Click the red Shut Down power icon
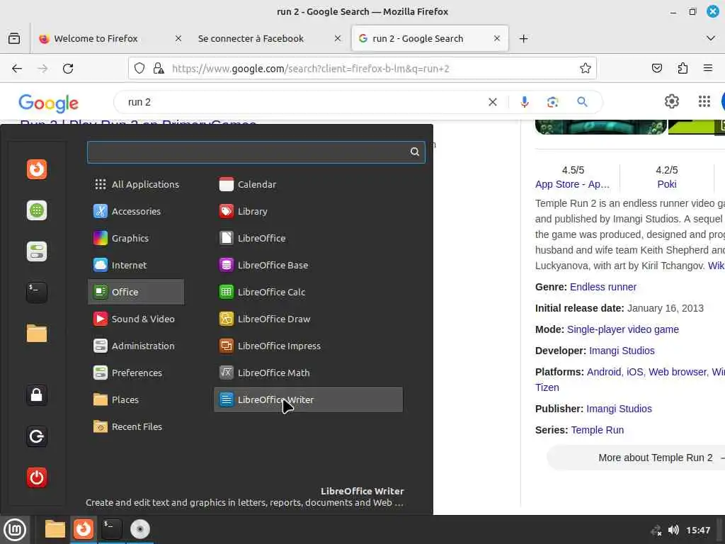 (x=37, y=477)
